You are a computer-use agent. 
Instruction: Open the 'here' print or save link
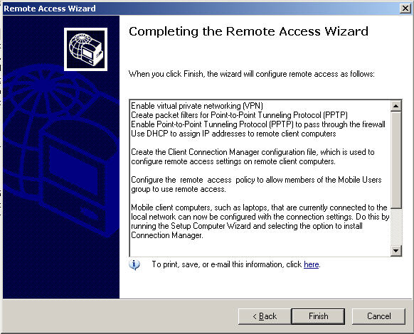312,264
